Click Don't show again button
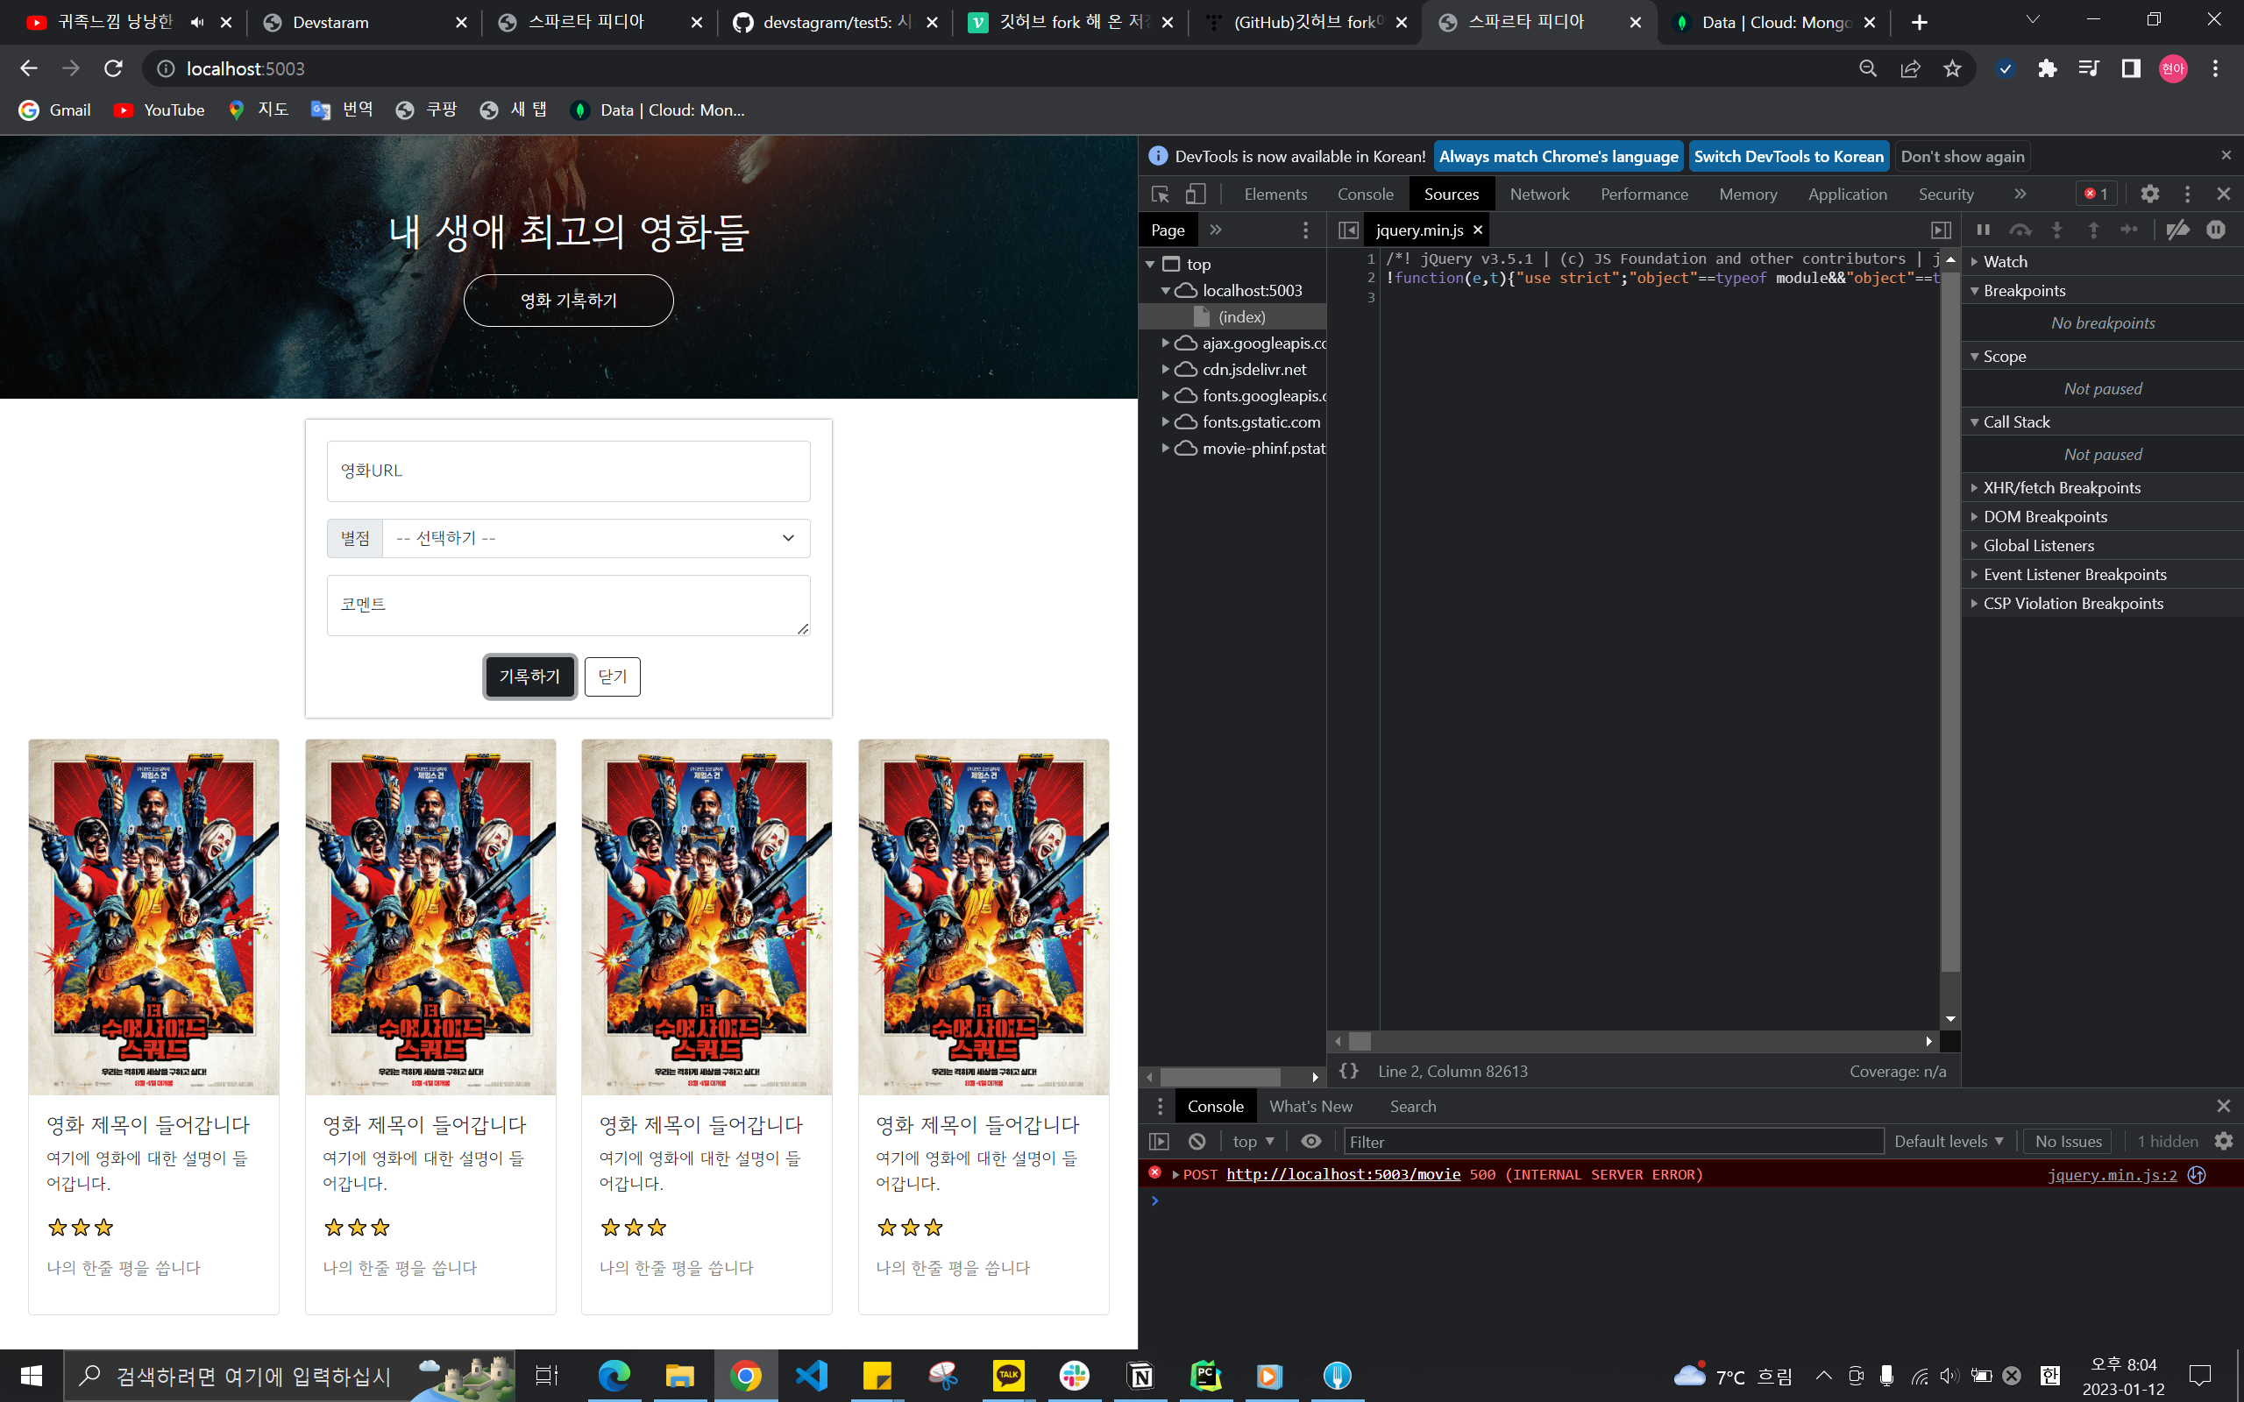The width and height of the screenshot is (2244, 1402). click(x=1962, y=157)
